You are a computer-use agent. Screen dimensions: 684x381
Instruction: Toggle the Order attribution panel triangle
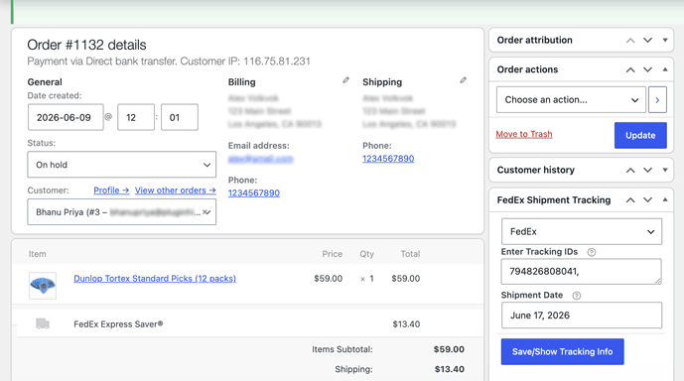tap(665, 40)
